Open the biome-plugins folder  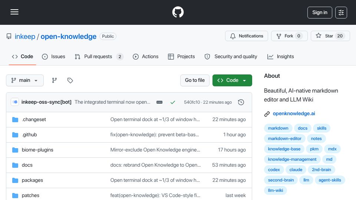coord(37,150)
